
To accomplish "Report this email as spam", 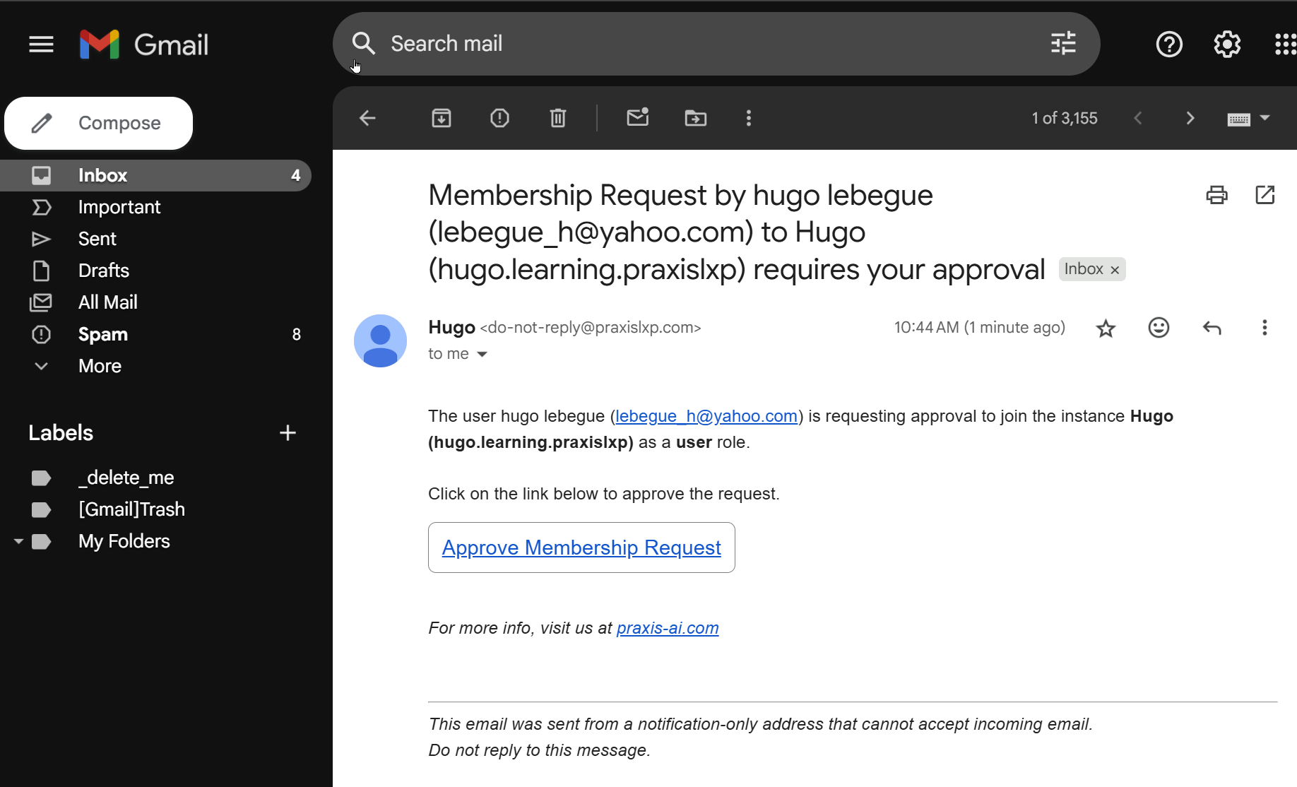I will click(x=499, y=118).
